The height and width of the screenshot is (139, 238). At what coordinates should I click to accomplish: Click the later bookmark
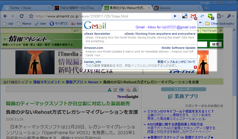(x=41, y=24)
